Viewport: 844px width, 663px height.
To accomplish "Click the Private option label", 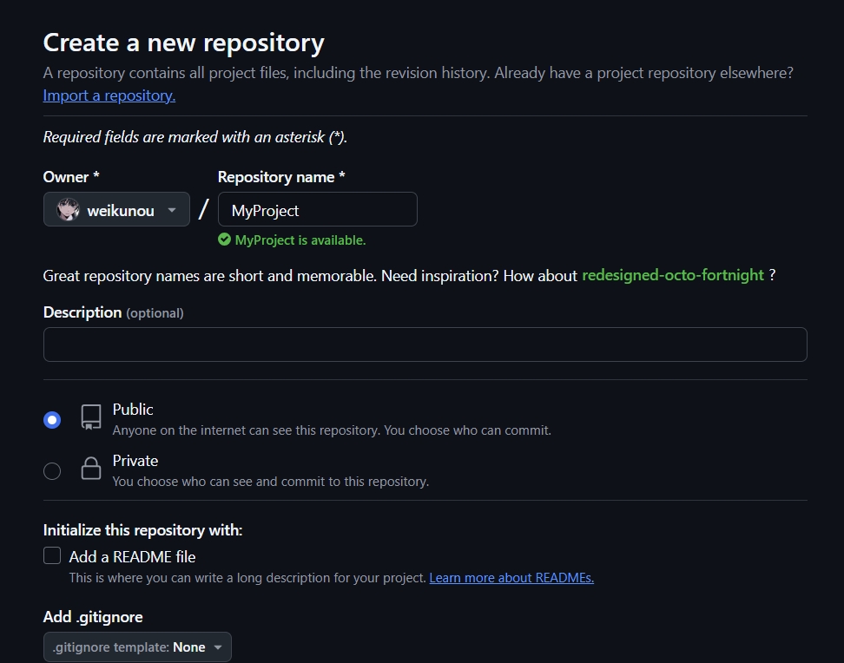I will pos(135,461).
